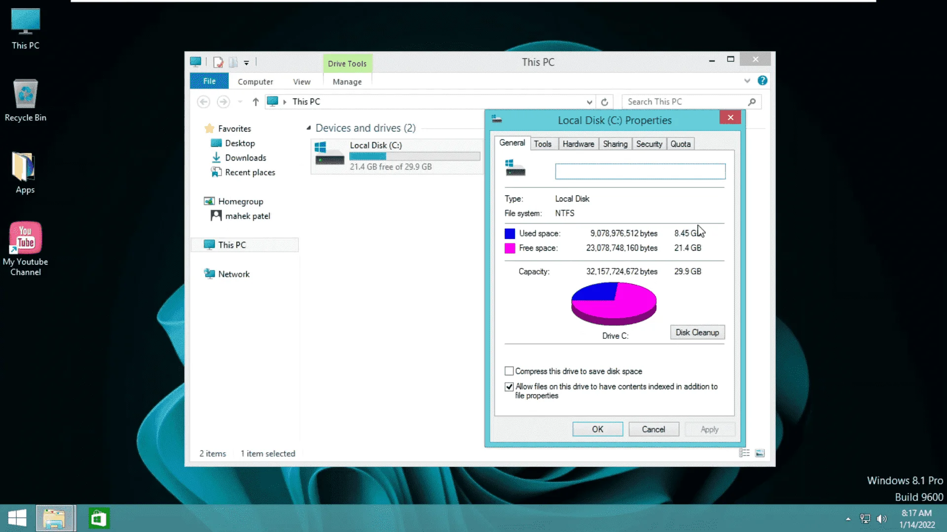Open Customize Quick Access Toolbar dropdown
Image resolution: width=947 pixels, height=532 pixels.
click(247, 63)
